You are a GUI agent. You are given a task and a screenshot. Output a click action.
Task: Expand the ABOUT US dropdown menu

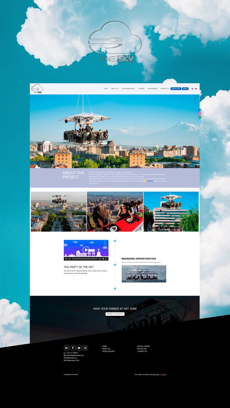click(115, 89)
